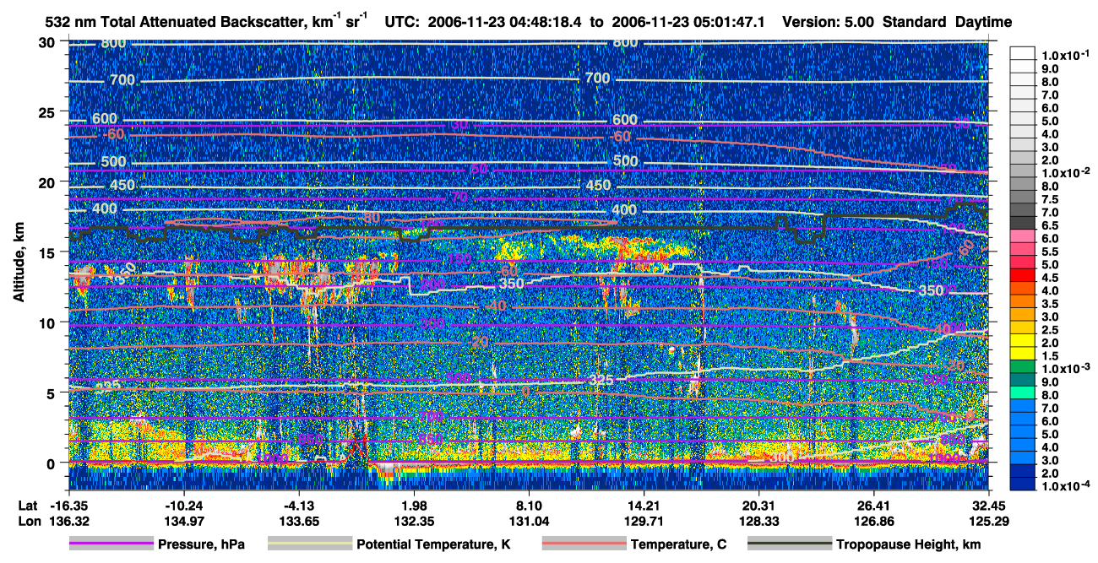The height and width of the screenshot is (563, 1098).
Task: Click the 'Lon' row label
Action: 28,521
